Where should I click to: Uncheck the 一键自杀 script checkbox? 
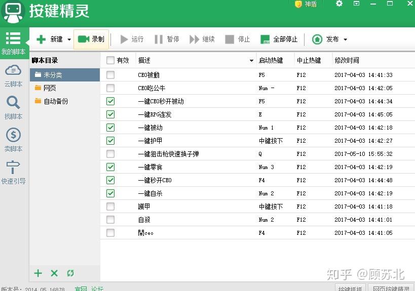110,193
